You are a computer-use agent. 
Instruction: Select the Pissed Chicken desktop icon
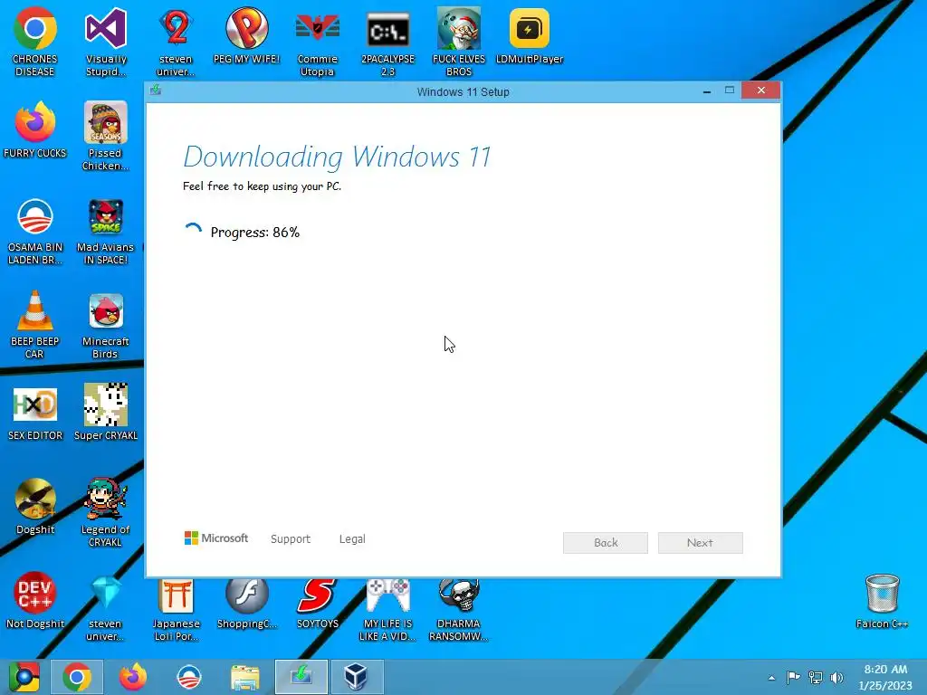[105, 136]
